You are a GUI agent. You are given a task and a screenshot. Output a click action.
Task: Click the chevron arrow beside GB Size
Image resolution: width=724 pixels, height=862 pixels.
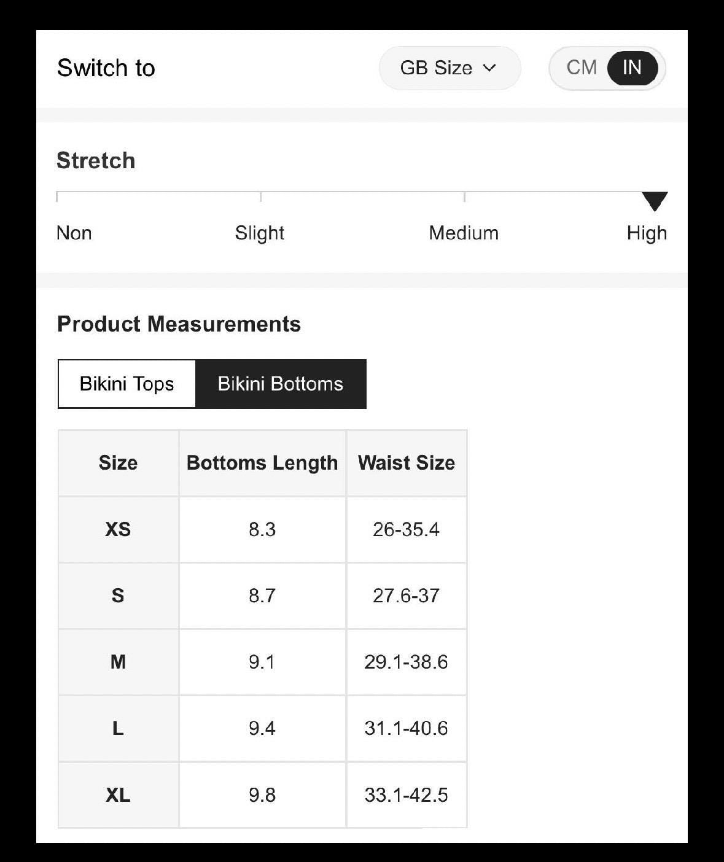[x=489, y=68]
